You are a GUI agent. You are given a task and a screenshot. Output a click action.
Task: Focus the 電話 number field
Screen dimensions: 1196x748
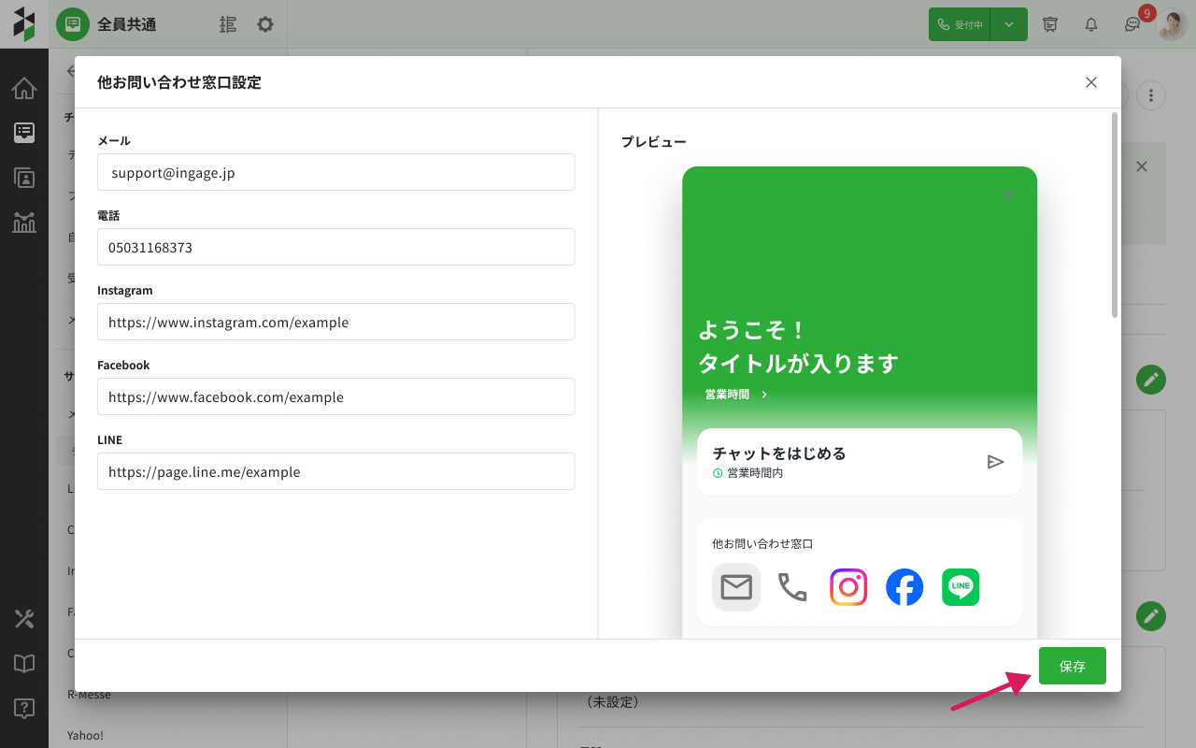point(335,247)
